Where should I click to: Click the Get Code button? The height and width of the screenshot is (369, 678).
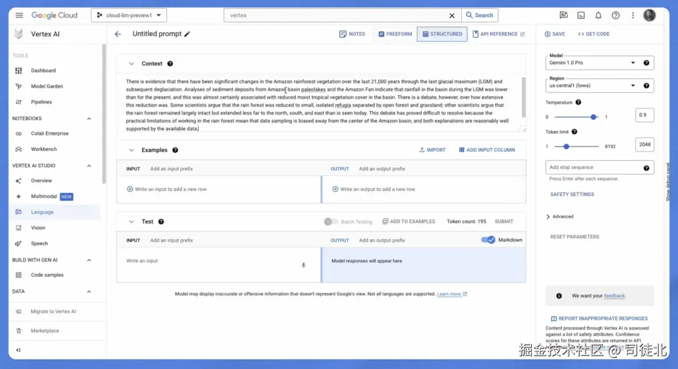(594, 34)
